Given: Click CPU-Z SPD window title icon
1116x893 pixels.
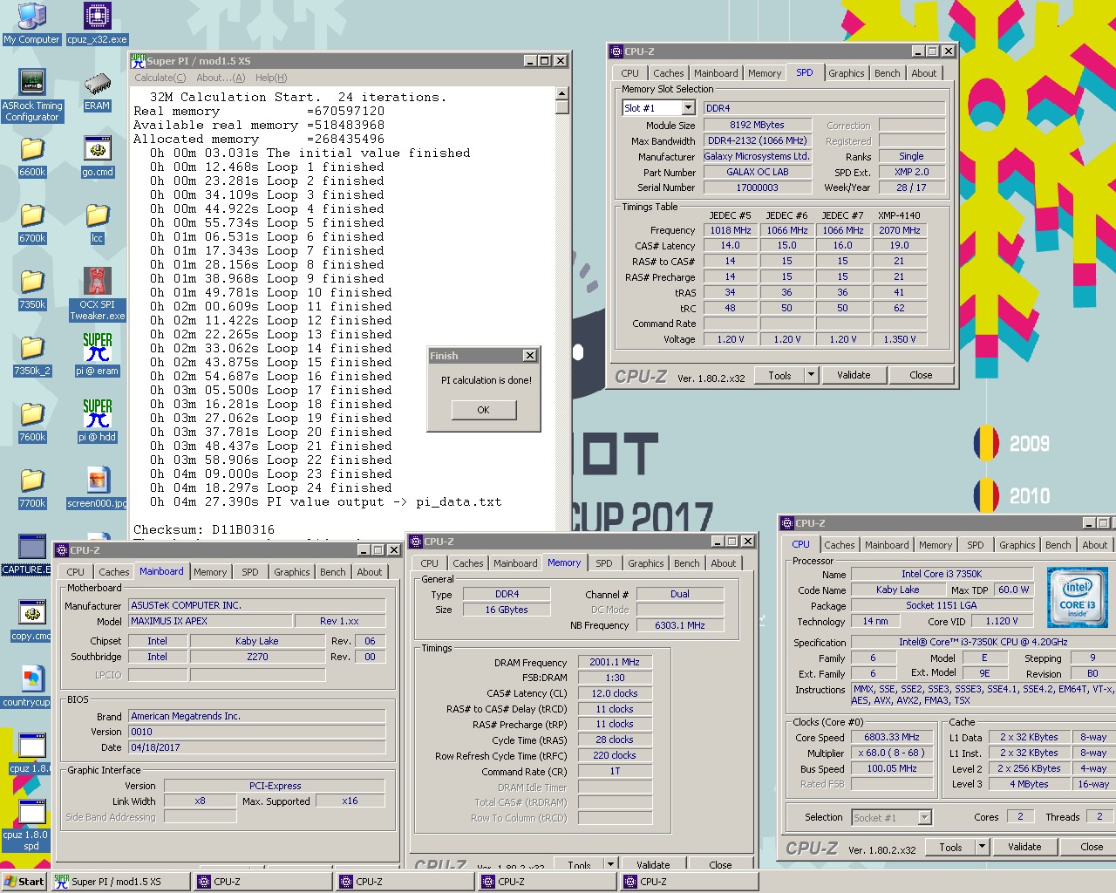Looking at the screenshot, I should 616,51.
